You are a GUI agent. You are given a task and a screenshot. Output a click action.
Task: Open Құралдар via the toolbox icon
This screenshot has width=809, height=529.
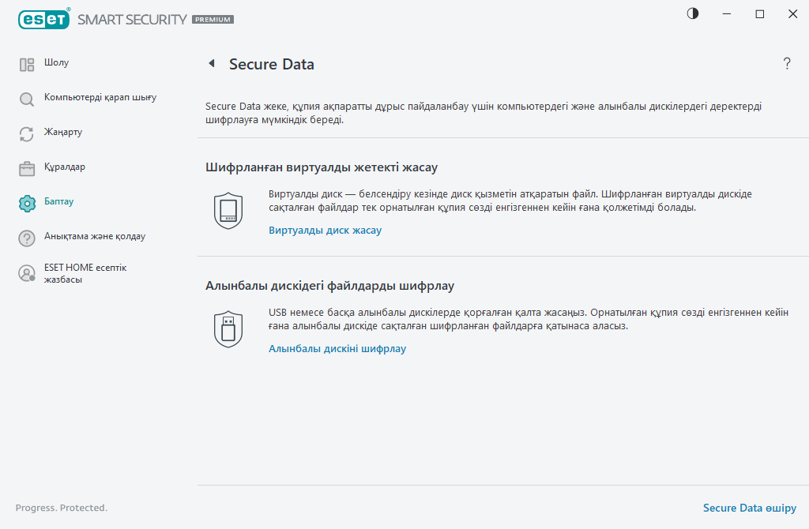point(27,167)
